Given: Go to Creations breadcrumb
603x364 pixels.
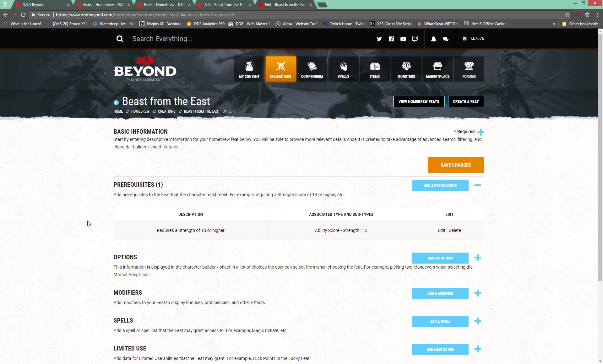Looking at the screenshot, I should click(166, 111).
